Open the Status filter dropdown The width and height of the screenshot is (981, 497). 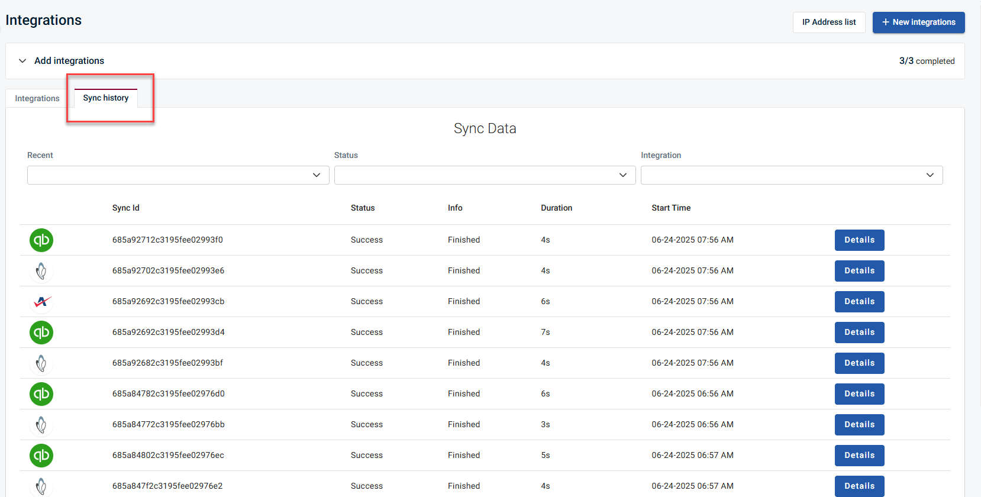point(485,175)
